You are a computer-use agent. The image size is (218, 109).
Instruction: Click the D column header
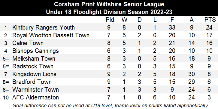(x=139, y=20)
